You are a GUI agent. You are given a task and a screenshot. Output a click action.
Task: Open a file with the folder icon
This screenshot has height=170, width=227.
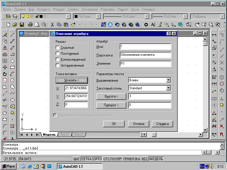point(15,25)
